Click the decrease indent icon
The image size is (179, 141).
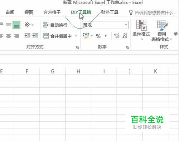27,36
